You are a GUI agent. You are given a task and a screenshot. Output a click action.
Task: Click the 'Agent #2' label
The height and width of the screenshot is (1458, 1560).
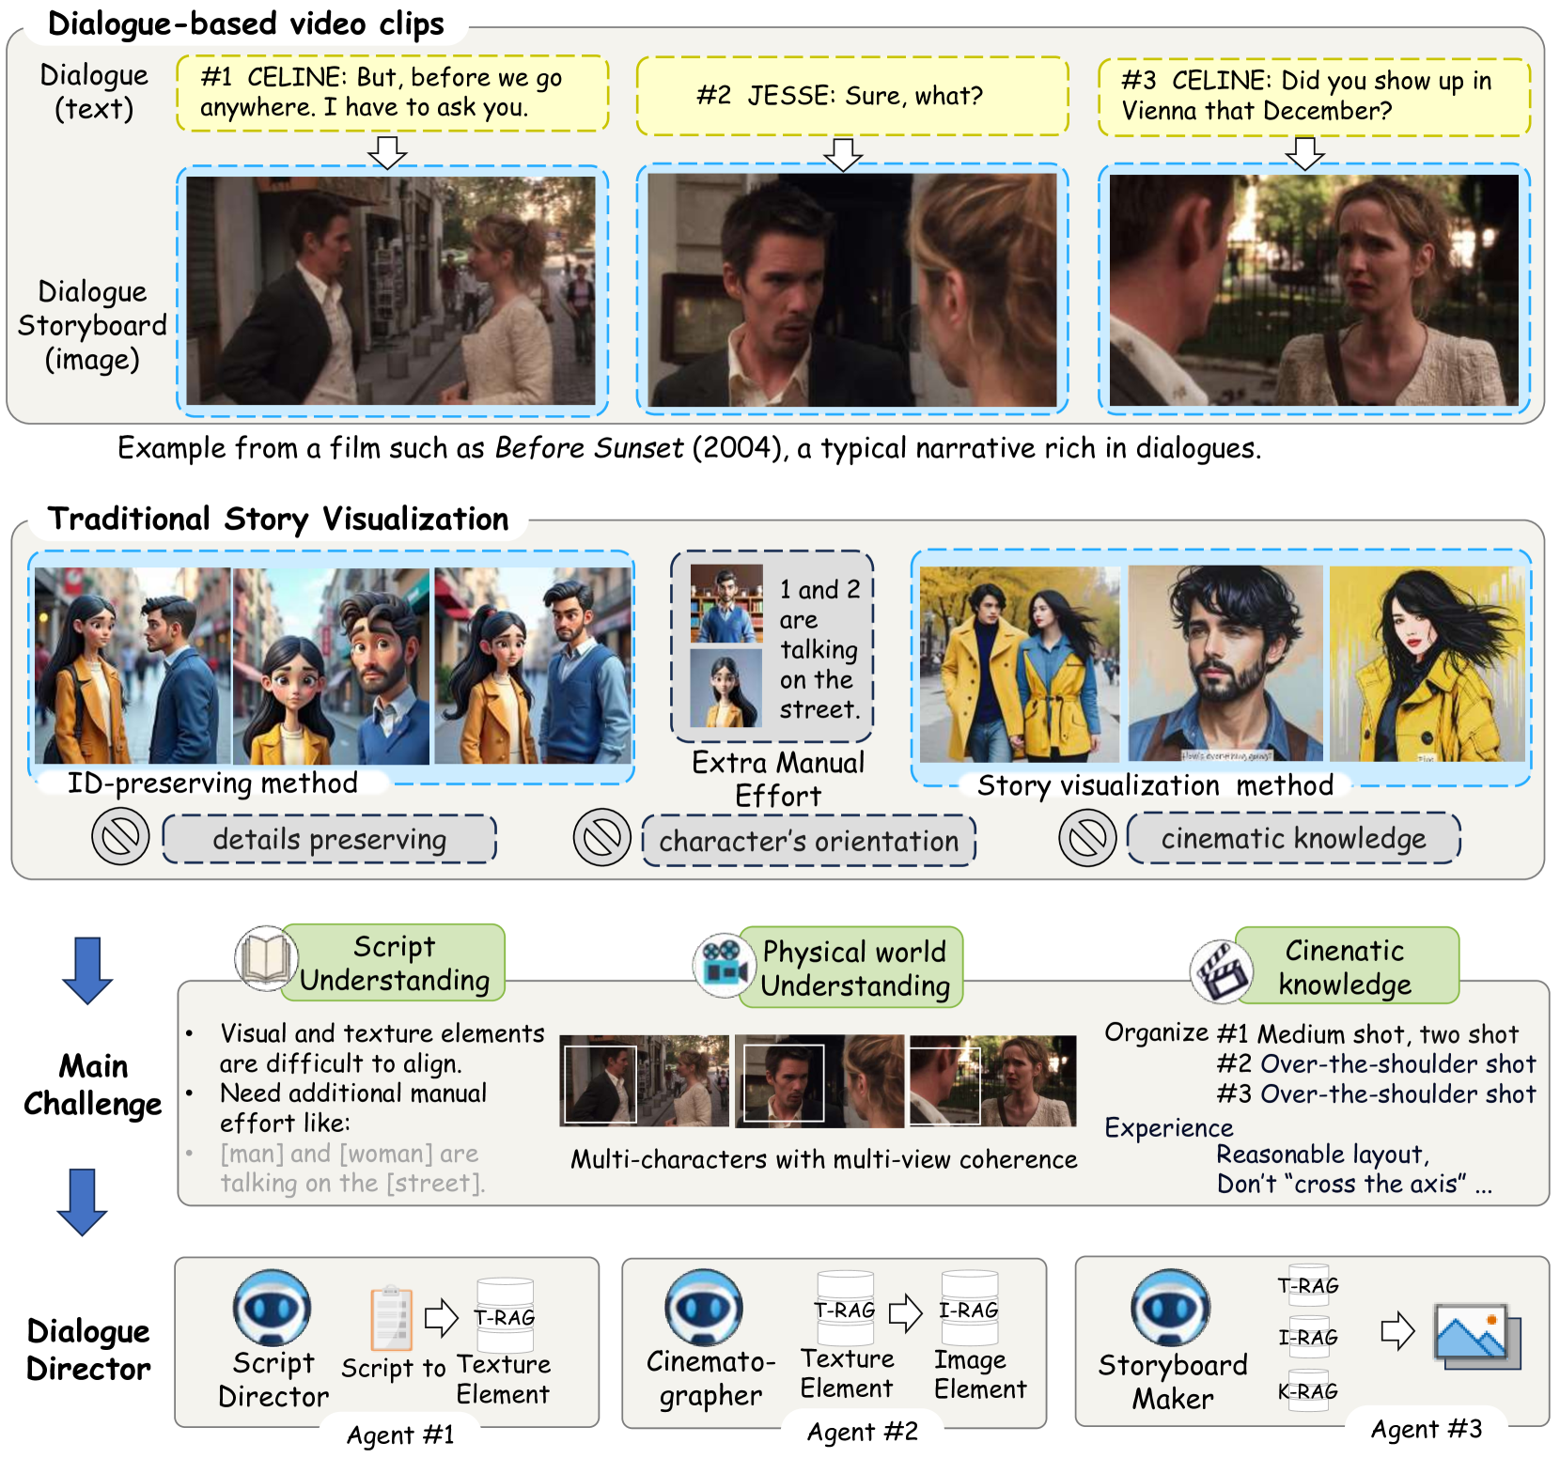[863, 1432]
